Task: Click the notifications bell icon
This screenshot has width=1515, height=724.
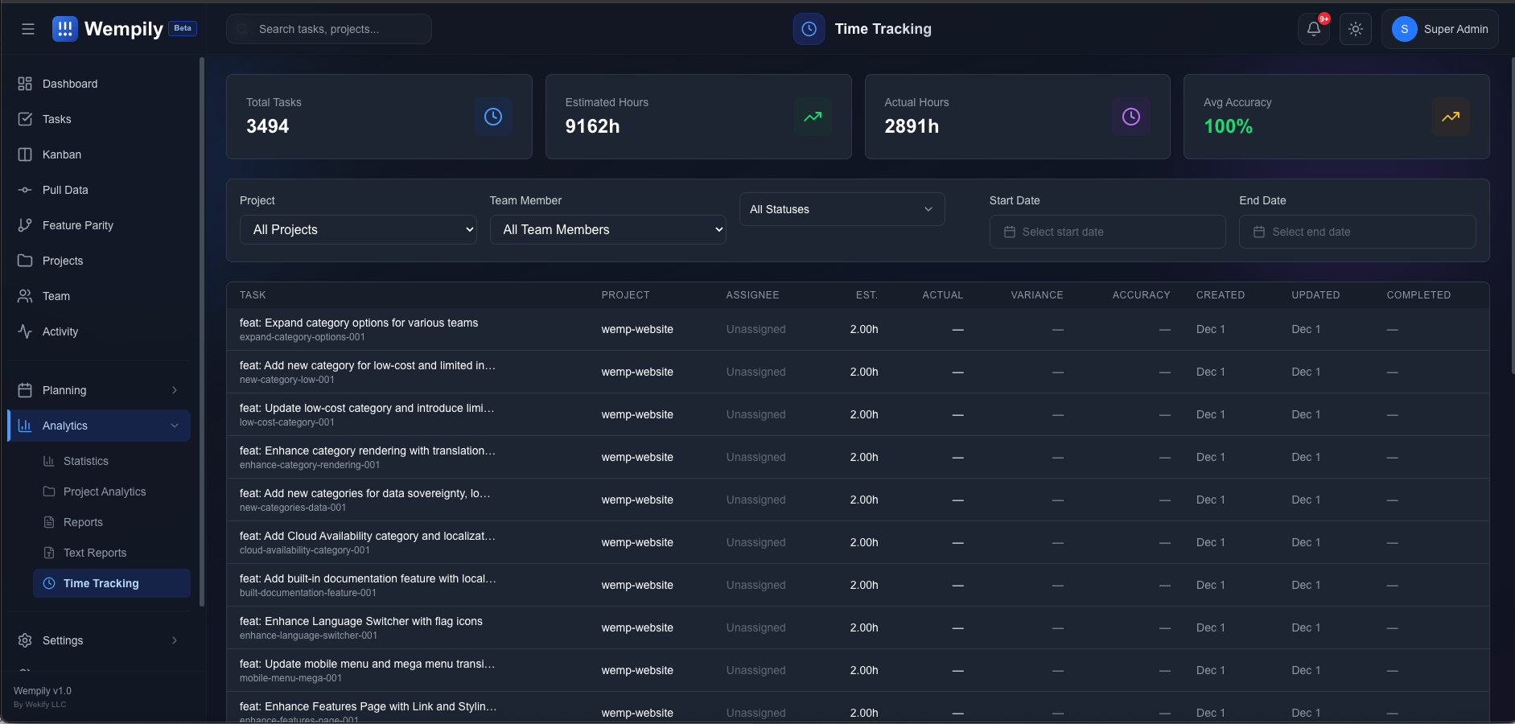Action: coord(1313,29)
